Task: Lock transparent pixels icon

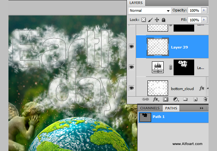Action: (x=143, y=20)
